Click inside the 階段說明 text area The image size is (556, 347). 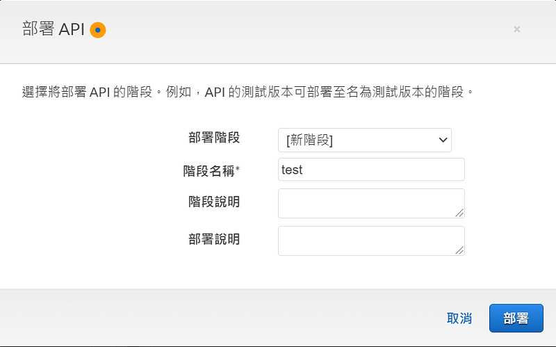coord(371,203)
